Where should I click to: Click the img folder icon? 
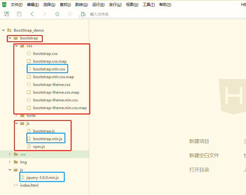pyautogui.click(x=16, y=162)
